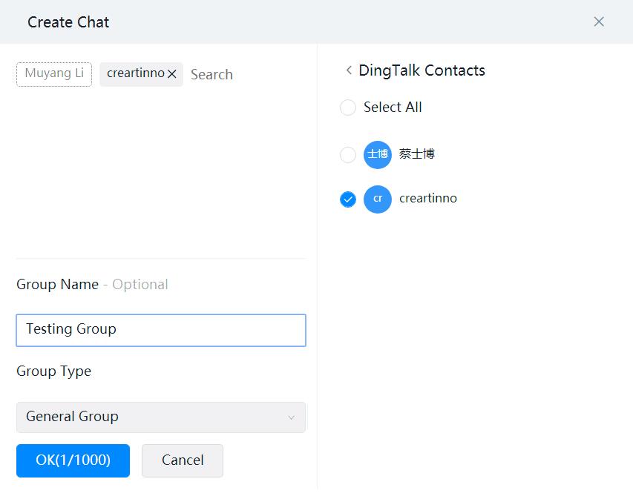Click creartinno name in contacts list
The image size is (633, 499).
point(427,199)
